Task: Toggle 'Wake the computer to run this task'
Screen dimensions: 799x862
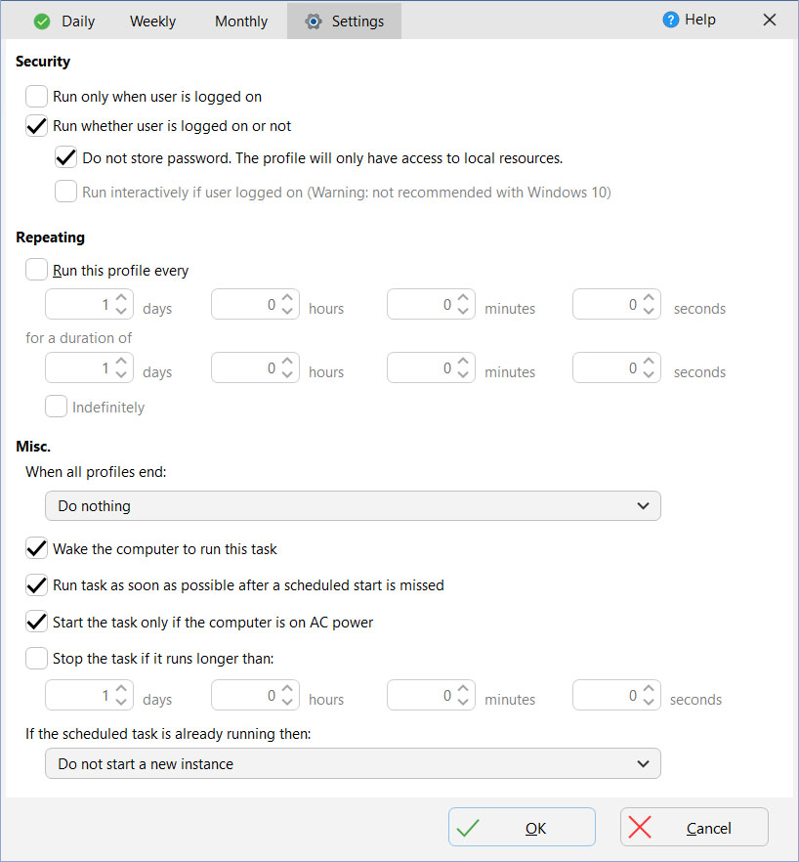Action: click(37, 548)
